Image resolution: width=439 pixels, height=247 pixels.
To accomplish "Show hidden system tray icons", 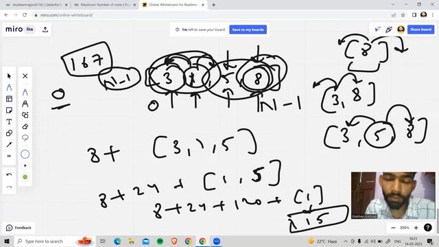I will coord(346,241).
